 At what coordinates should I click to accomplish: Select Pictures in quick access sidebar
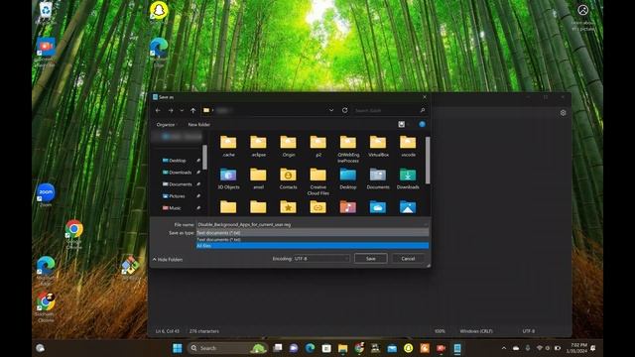coord(177,196)
